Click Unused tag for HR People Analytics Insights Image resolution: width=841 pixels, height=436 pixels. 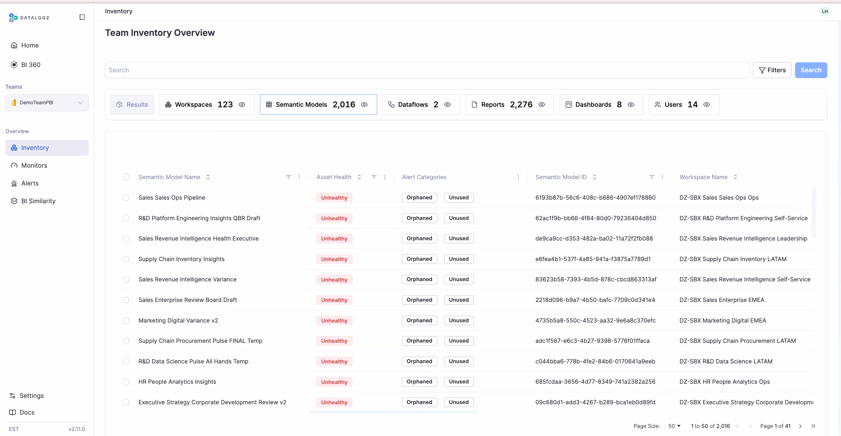click(458, 381)
